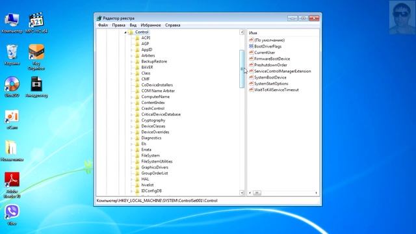Expand the ComputerName key
This screenshot has width=416, height=234.
(x=131, y=97)
